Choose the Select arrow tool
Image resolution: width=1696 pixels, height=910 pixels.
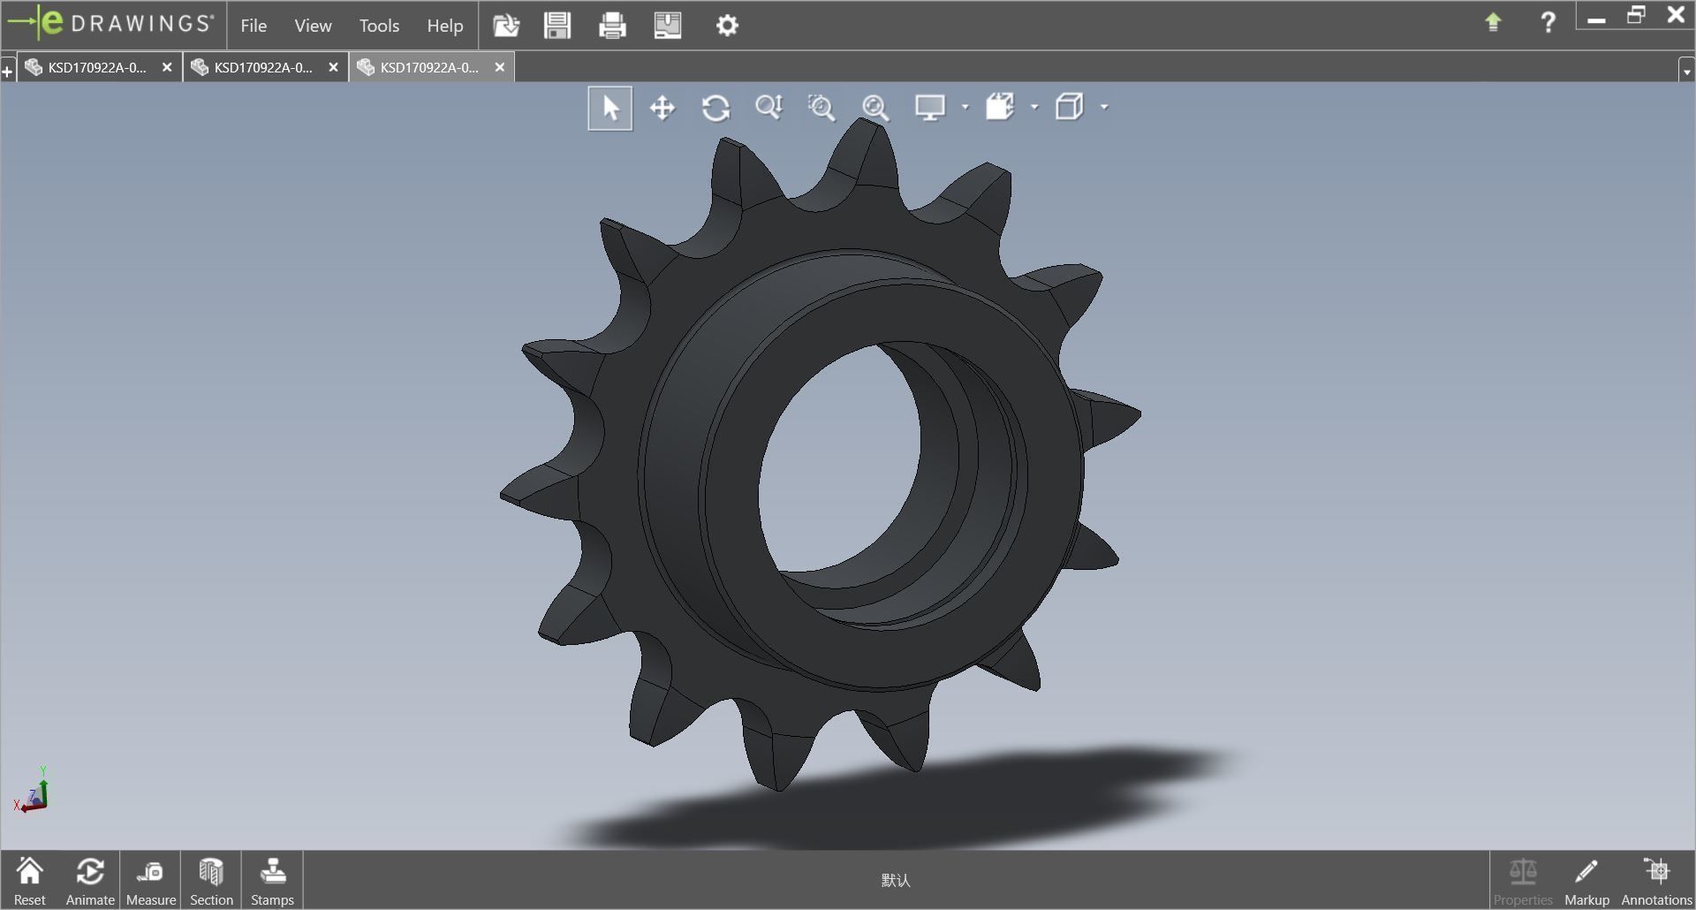click(x=610, y=108)
